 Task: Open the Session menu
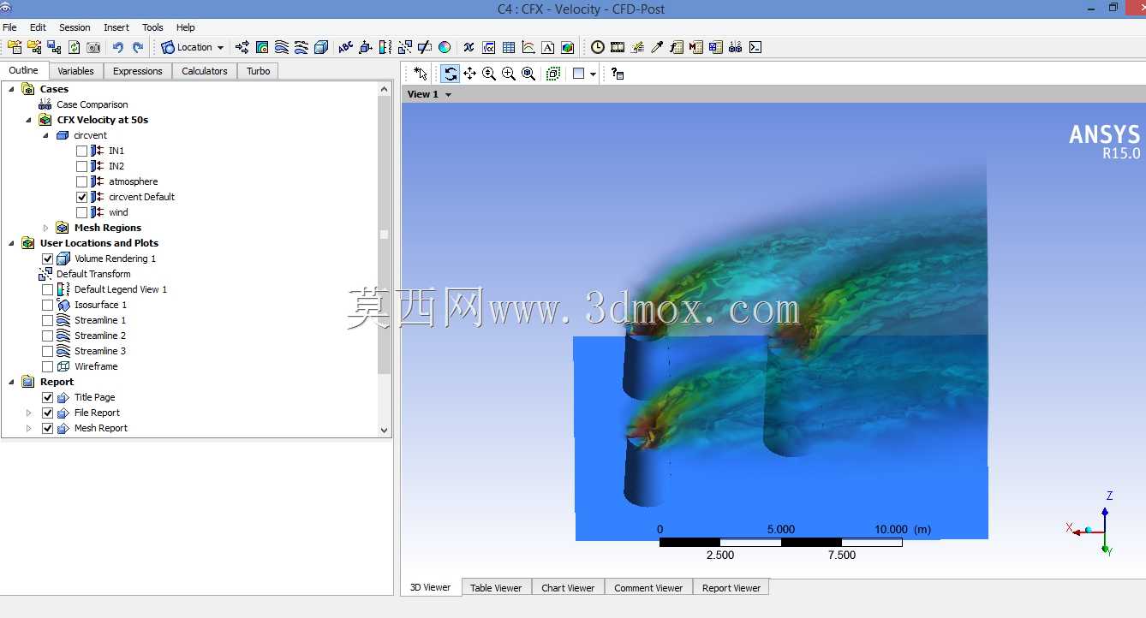click(x=75, y=27)
